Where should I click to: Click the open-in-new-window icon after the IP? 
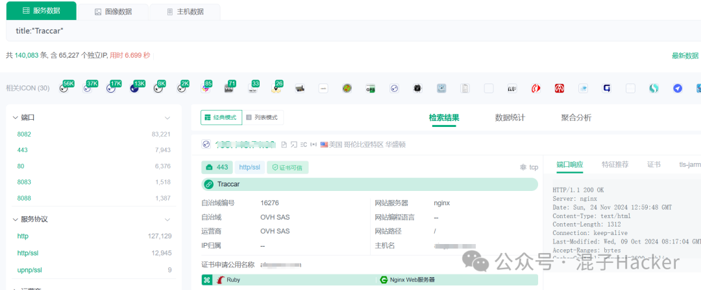(294, 144)
